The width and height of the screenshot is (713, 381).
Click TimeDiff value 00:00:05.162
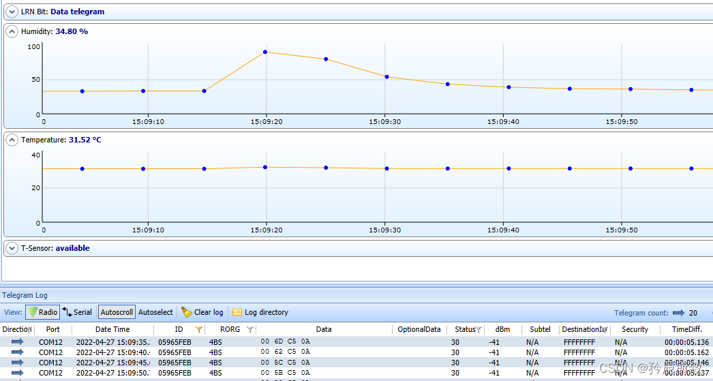point(686,352)
